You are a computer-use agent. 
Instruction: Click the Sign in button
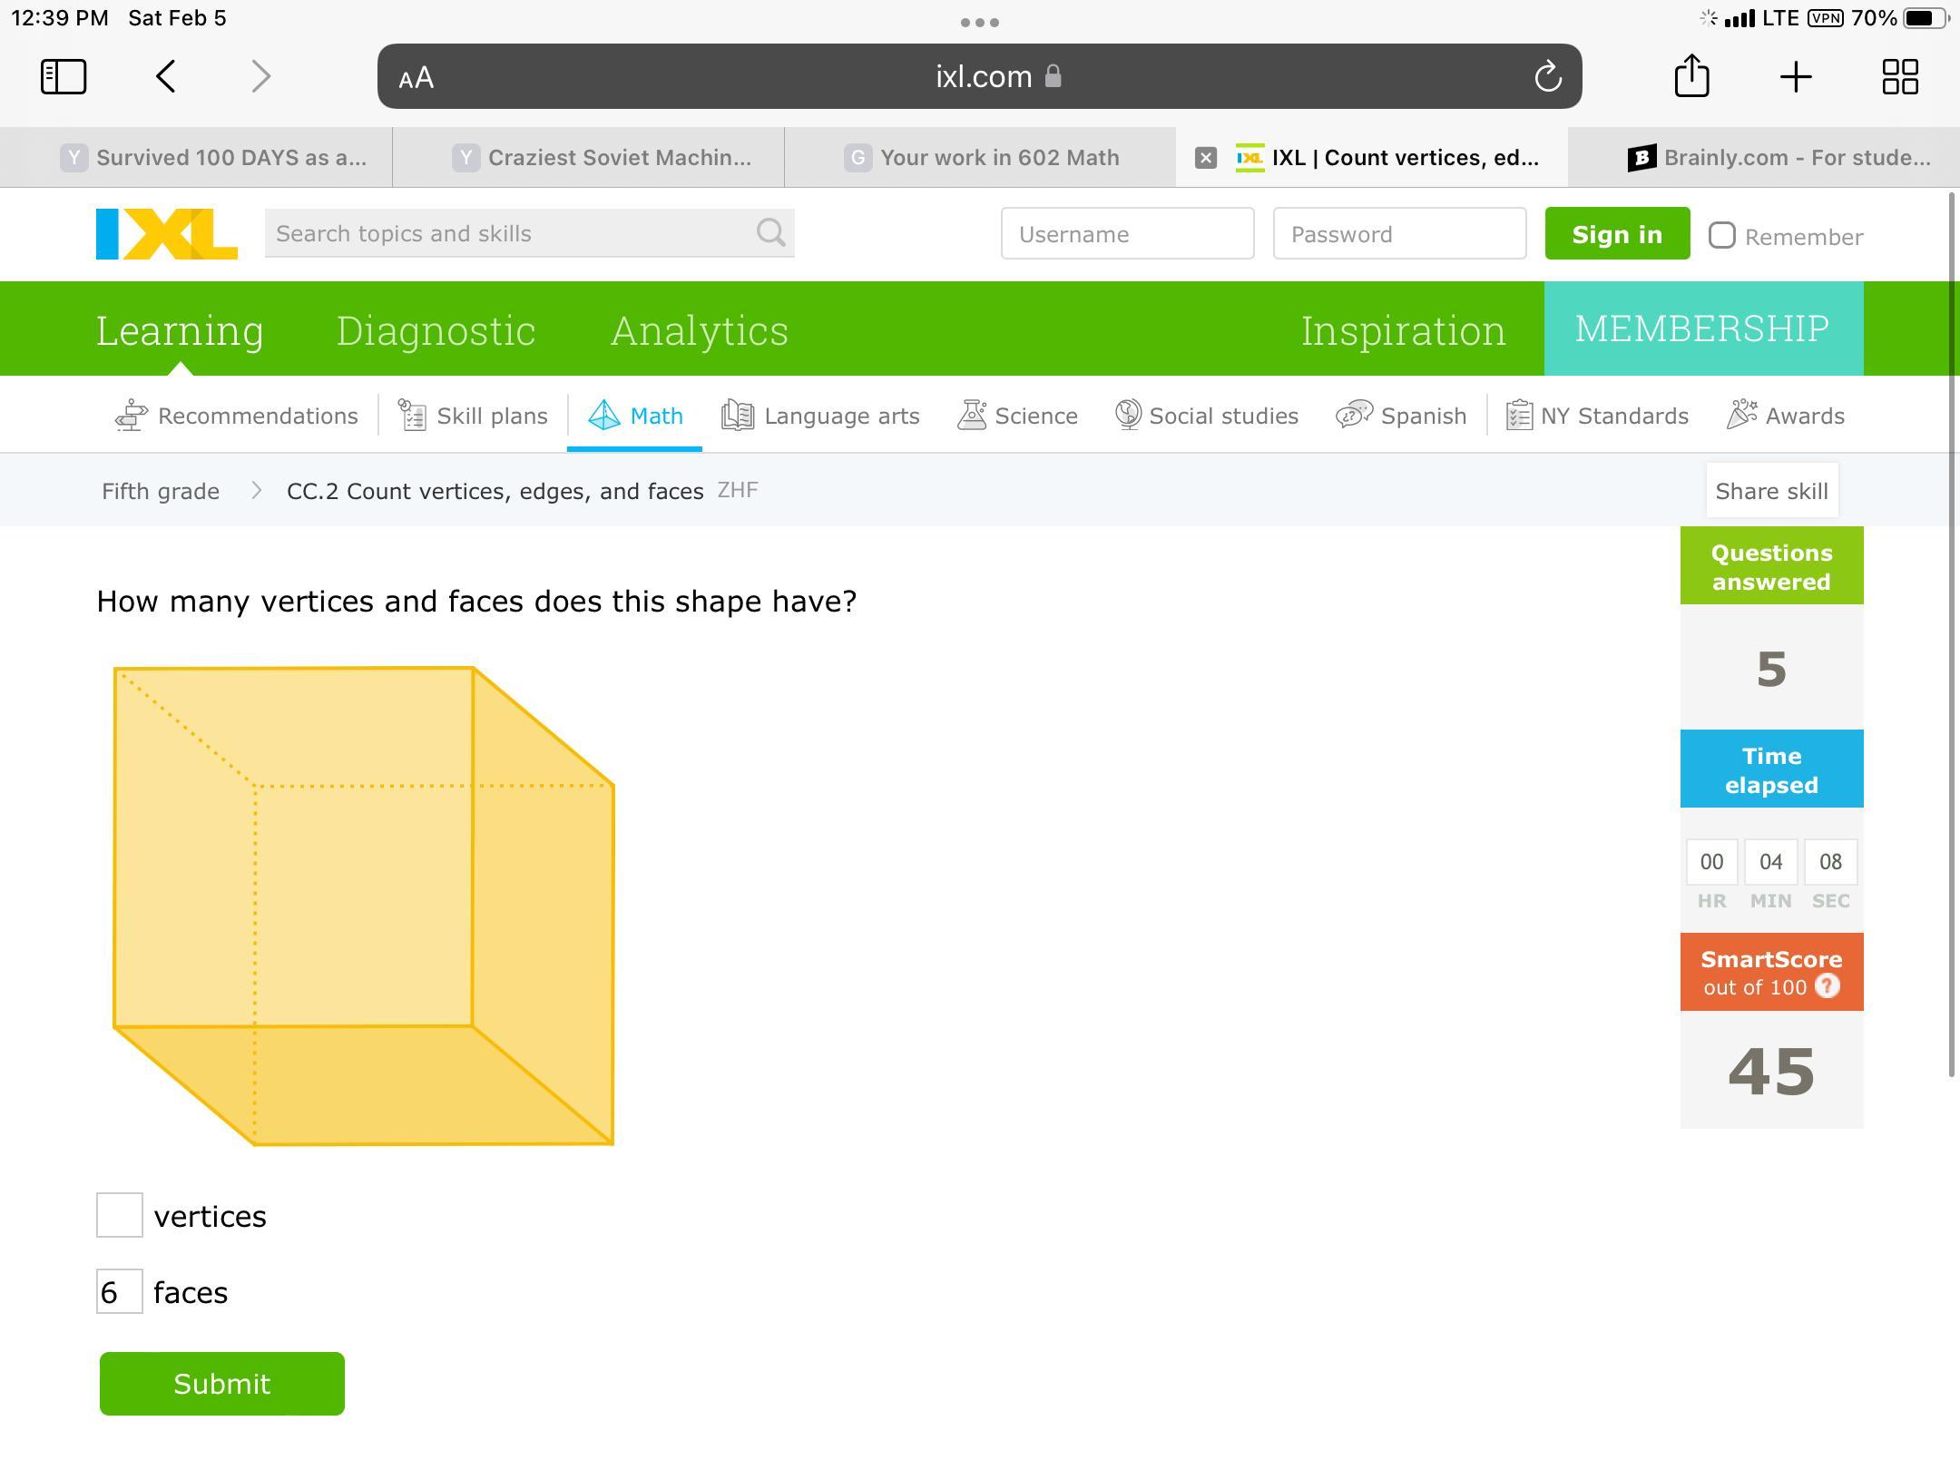point(1616,234)
